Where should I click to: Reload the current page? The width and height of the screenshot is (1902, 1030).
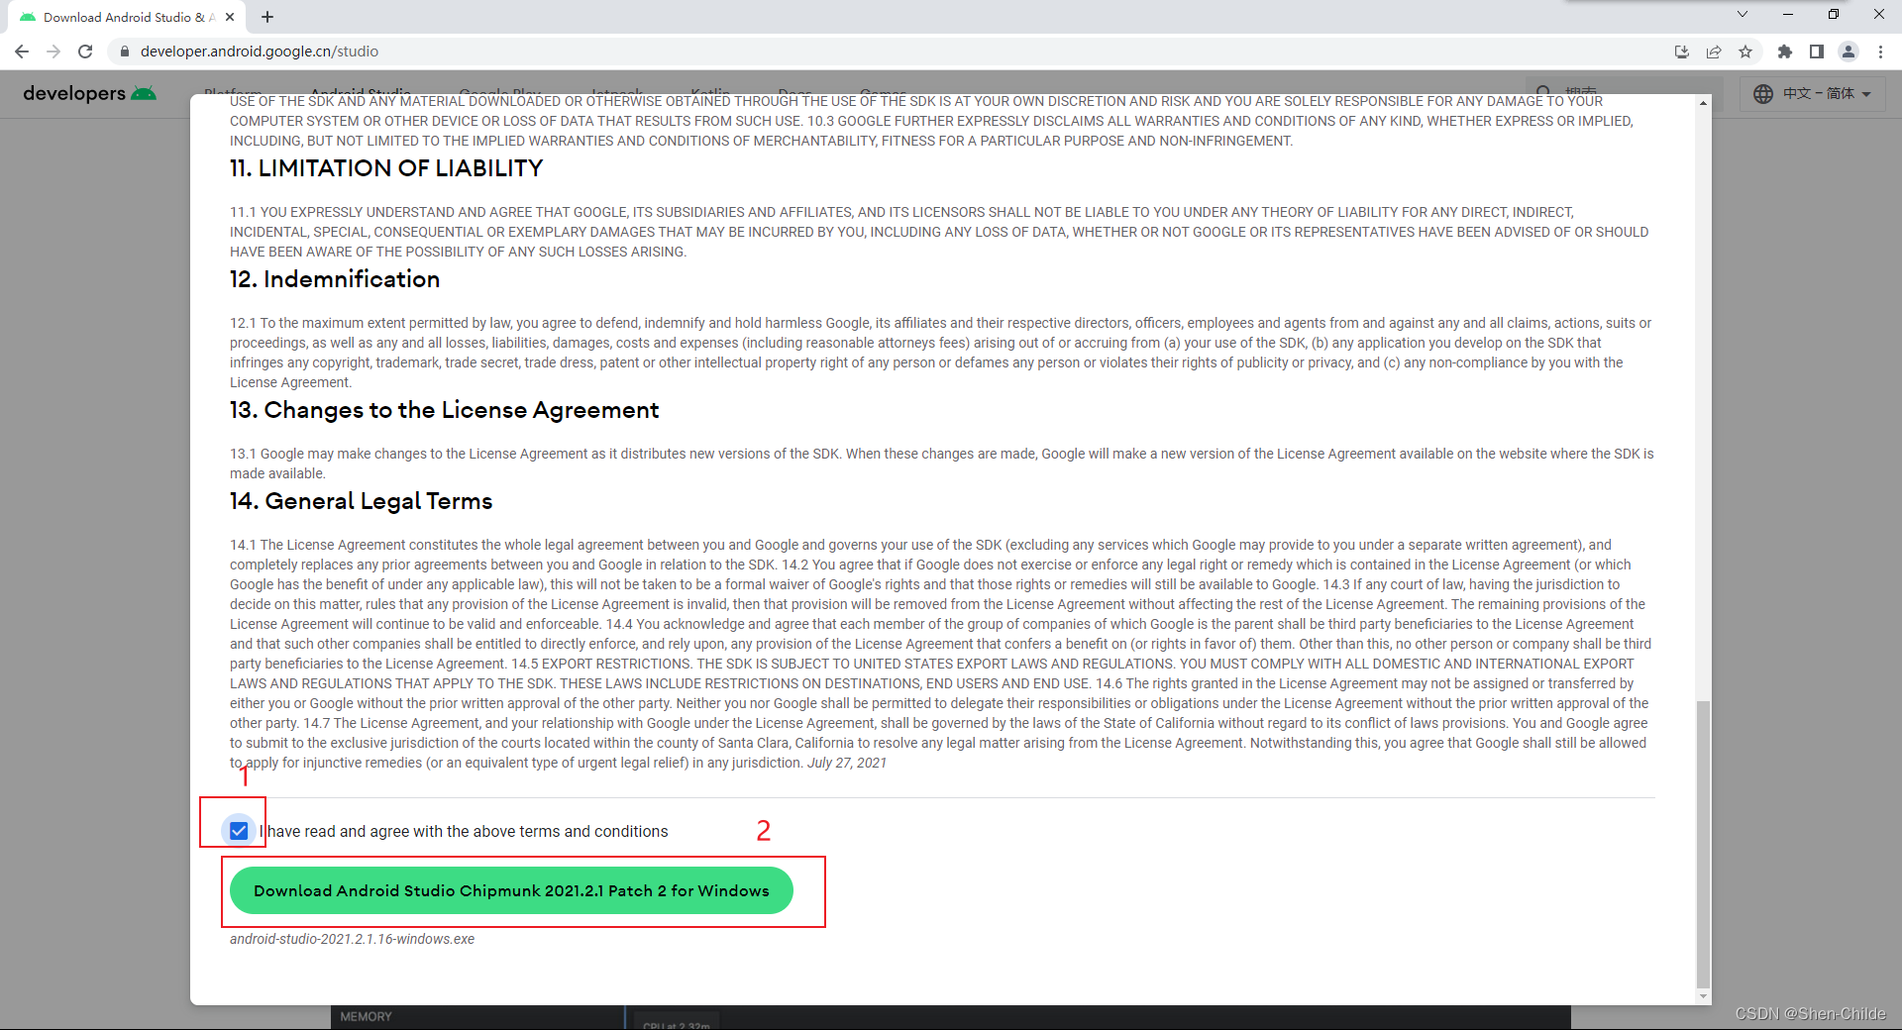tap(85, 51)
